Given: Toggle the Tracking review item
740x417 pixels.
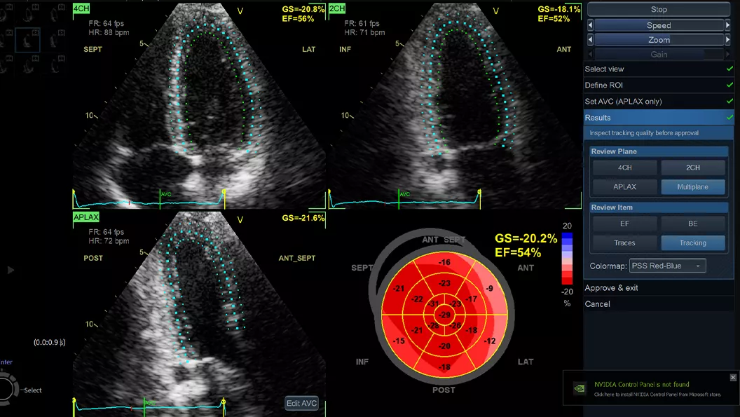Looking at the screenshot, I should click(693, 242).
